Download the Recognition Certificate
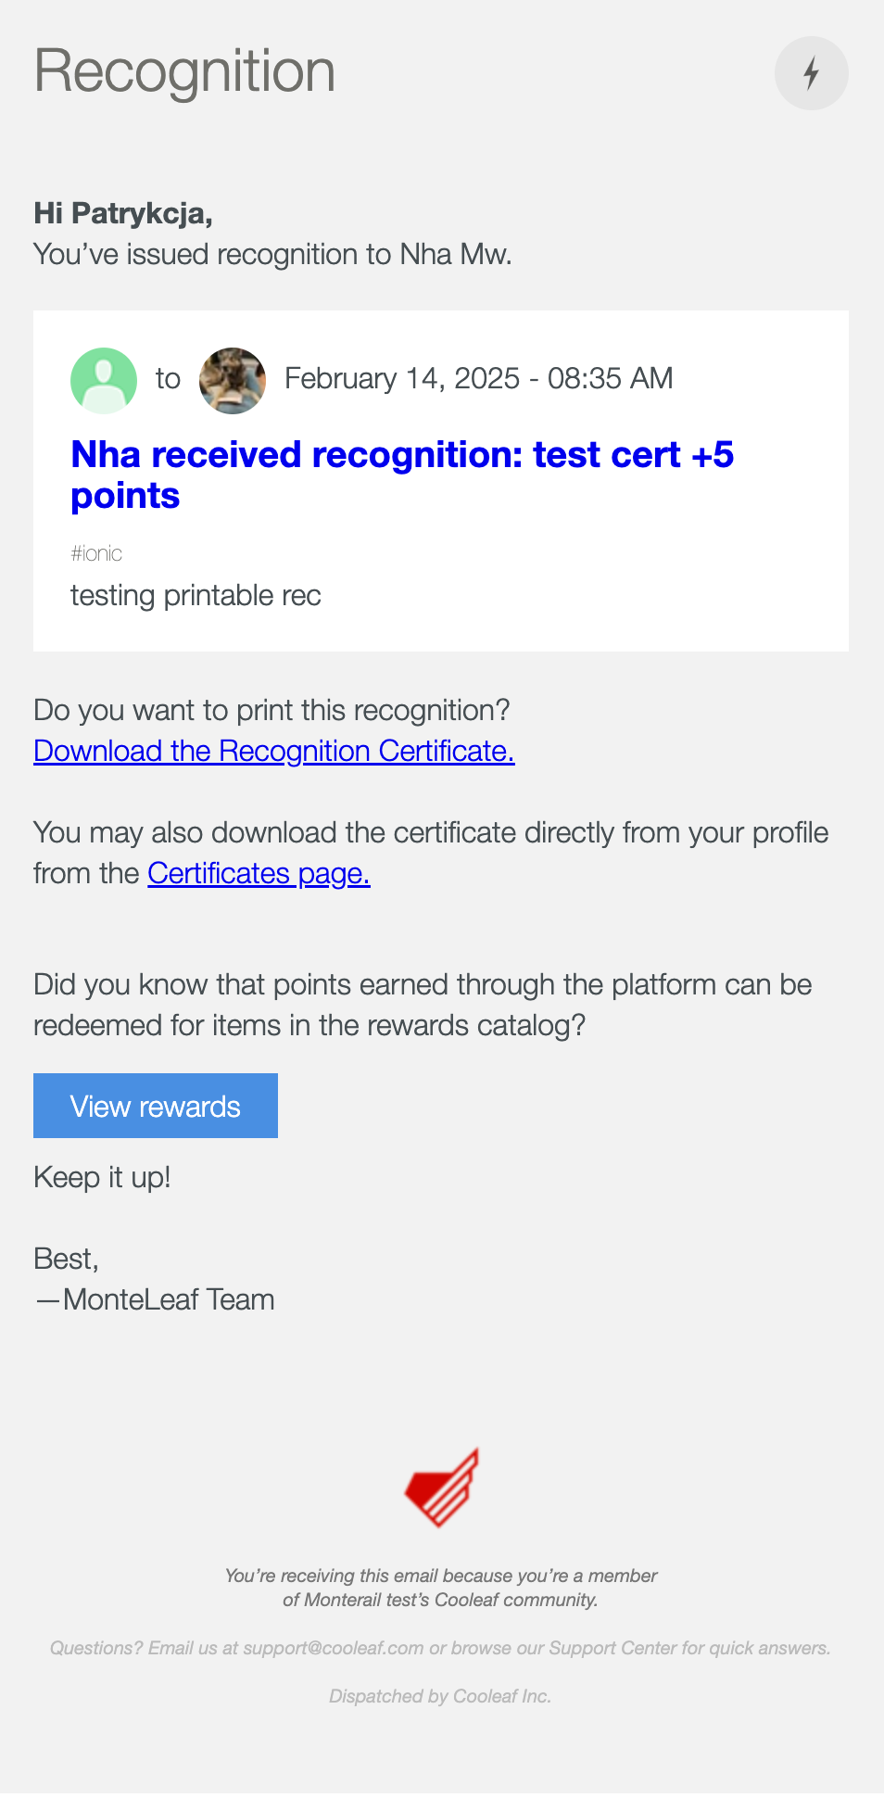This screenshot has height=1798, width=884. [273, 751]
